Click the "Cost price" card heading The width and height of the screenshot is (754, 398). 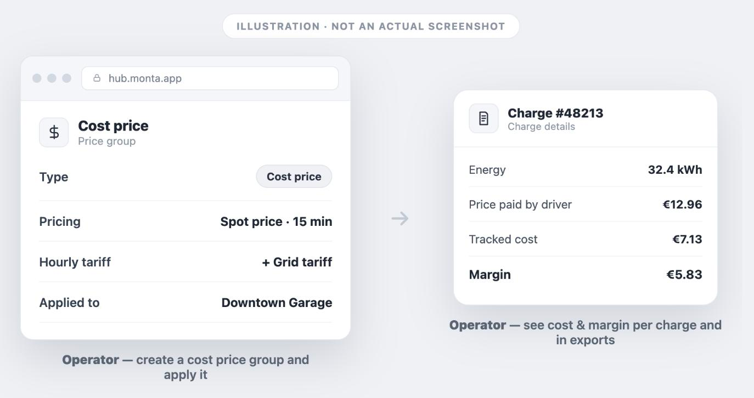point(113,126)
